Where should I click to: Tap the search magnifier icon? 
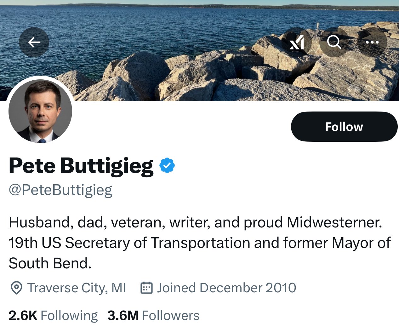334,42
